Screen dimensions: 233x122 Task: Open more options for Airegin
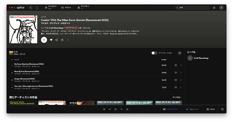[181, 80]
